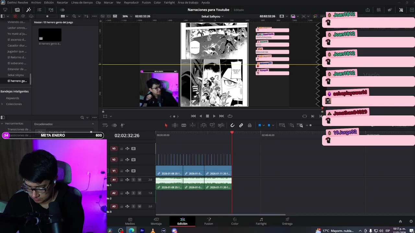Viewport: 415px width, 233px height.
Task: Activate the Trim edit mode tool
Action: coord(175,125)
